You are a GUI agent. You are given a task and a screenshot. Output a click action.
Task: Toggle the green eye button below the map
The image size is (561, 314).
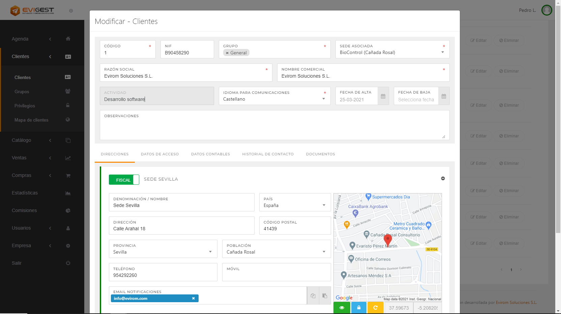click(342, 308)
